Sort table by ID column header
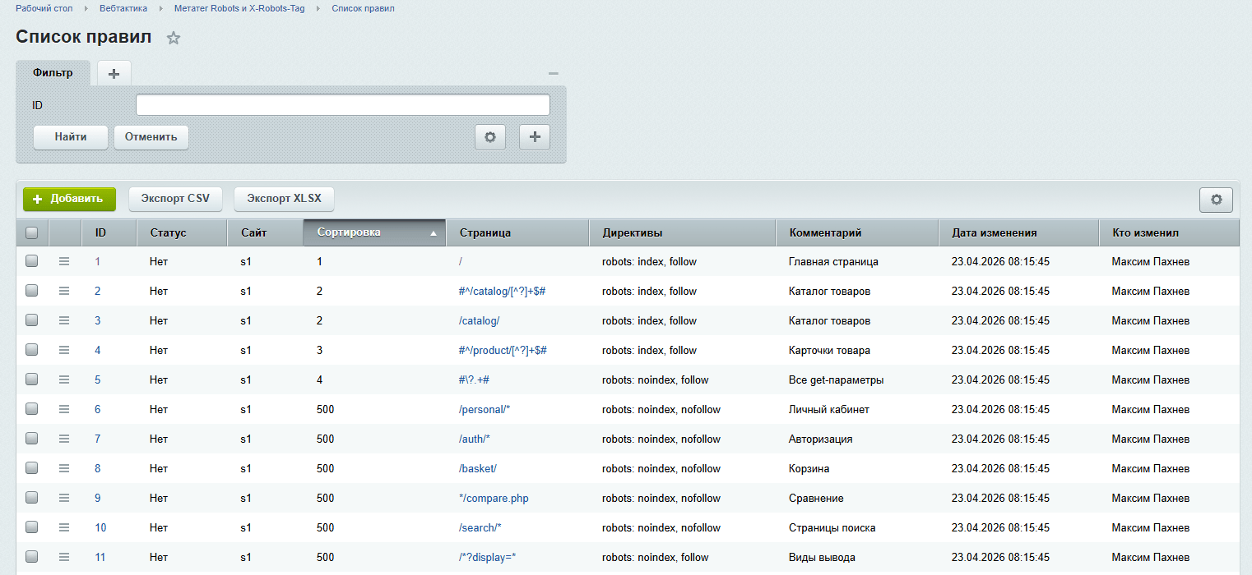 pyautogui.click(x=109, y=232)
